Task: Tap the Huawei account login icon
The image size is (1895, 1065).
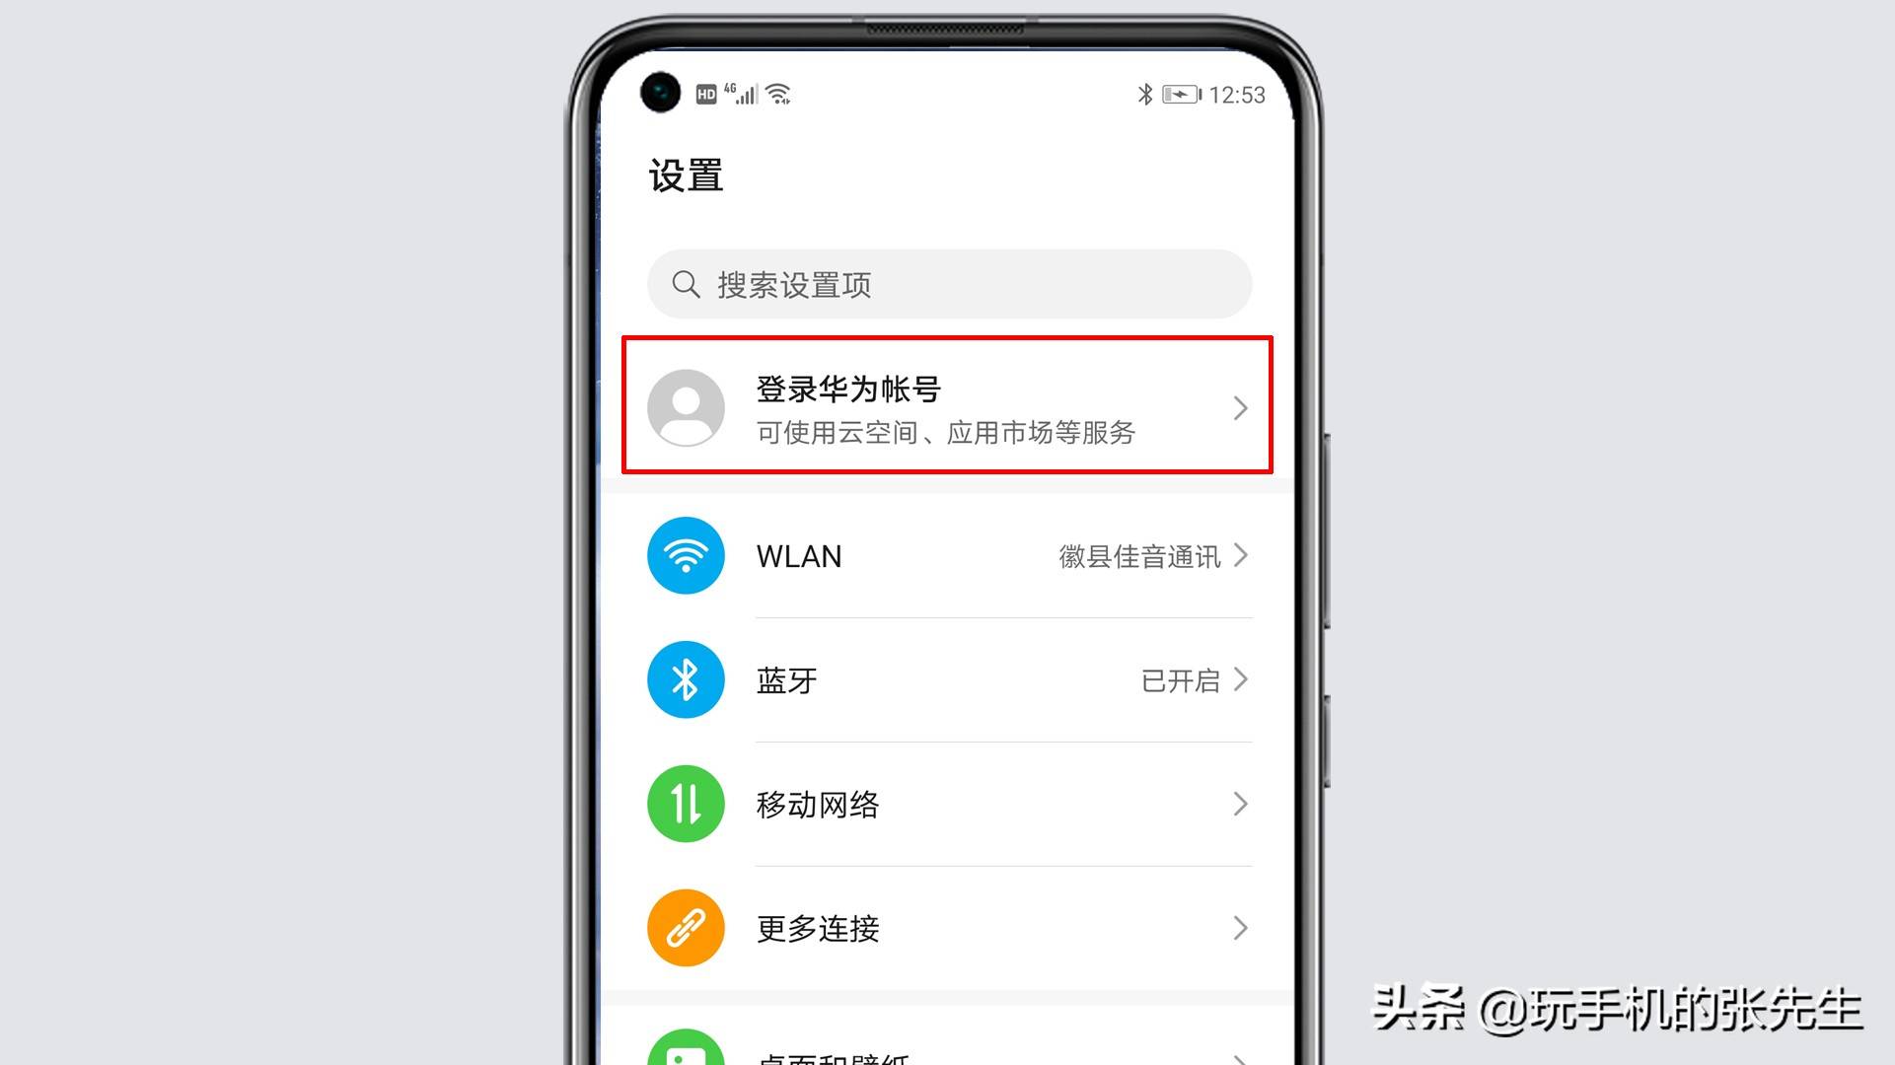Action: 686,407
